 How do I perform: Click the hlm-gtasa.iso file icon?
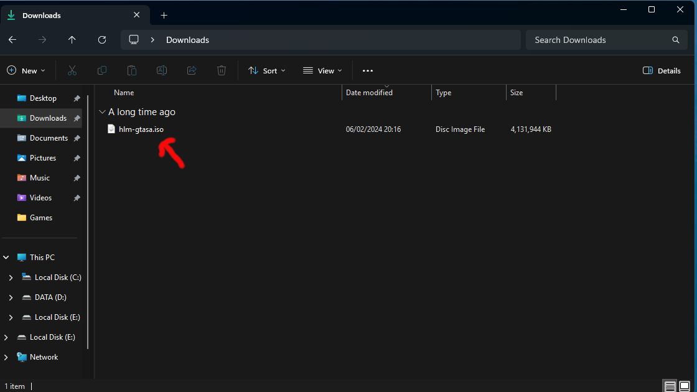tap(111, 129)
